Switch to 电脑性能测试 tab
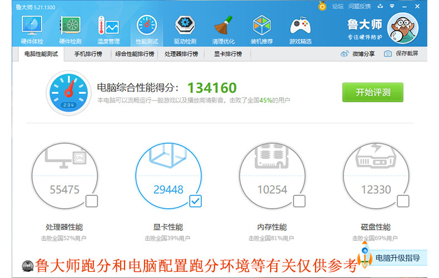The height and width of the screenshot is (278, 439). [41, 54]
